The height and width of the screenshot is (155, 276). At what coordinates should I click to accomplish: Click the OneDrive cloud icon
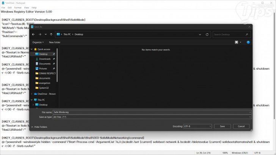pos(35,94)
